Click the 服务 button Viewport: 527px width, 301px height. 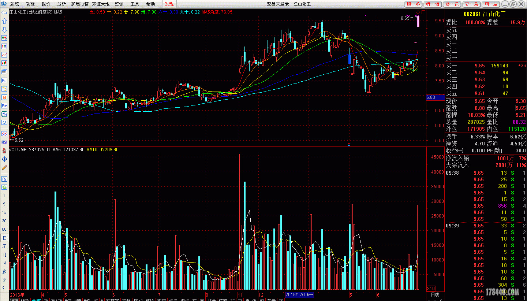[x=414, y=4]
